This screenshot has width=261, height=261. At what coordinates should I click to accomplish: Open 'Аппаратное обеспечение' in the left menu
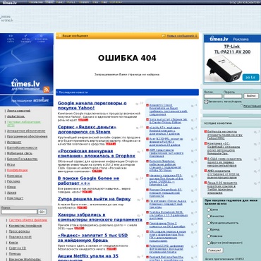tap(26, 130)
